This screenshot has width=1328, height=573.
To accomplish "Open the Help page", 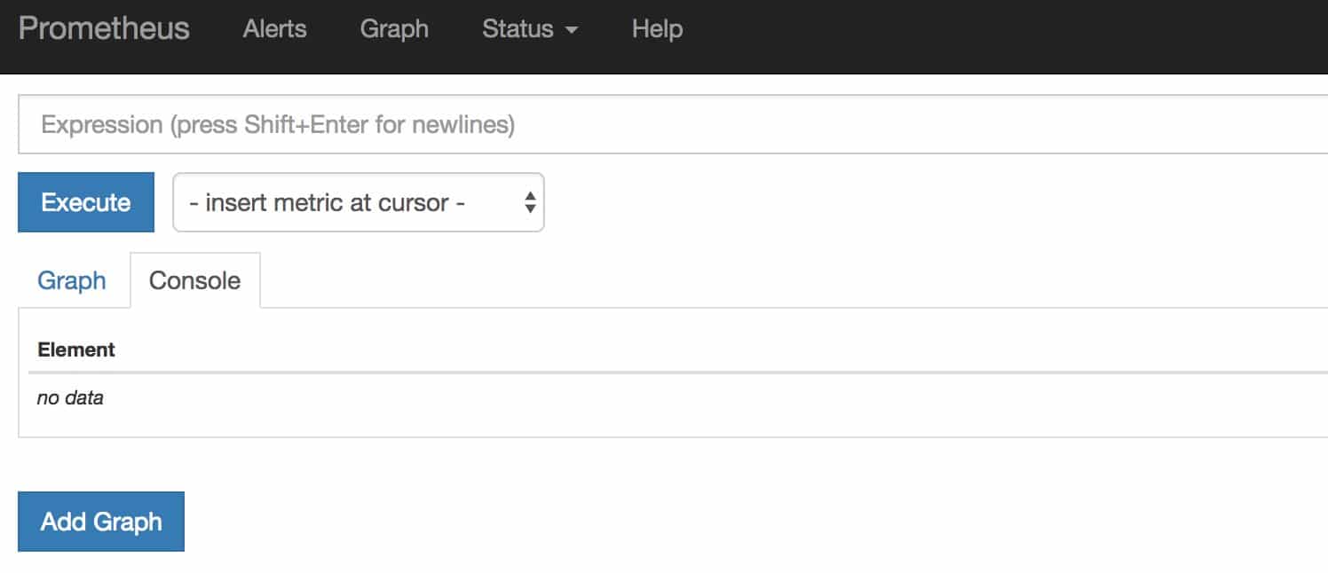I will click(x=656, y=28).
